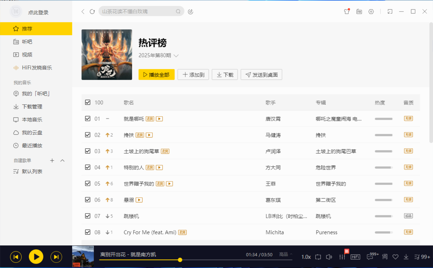Open album 危险世界

pyautogui.click(x=326, y=168)
